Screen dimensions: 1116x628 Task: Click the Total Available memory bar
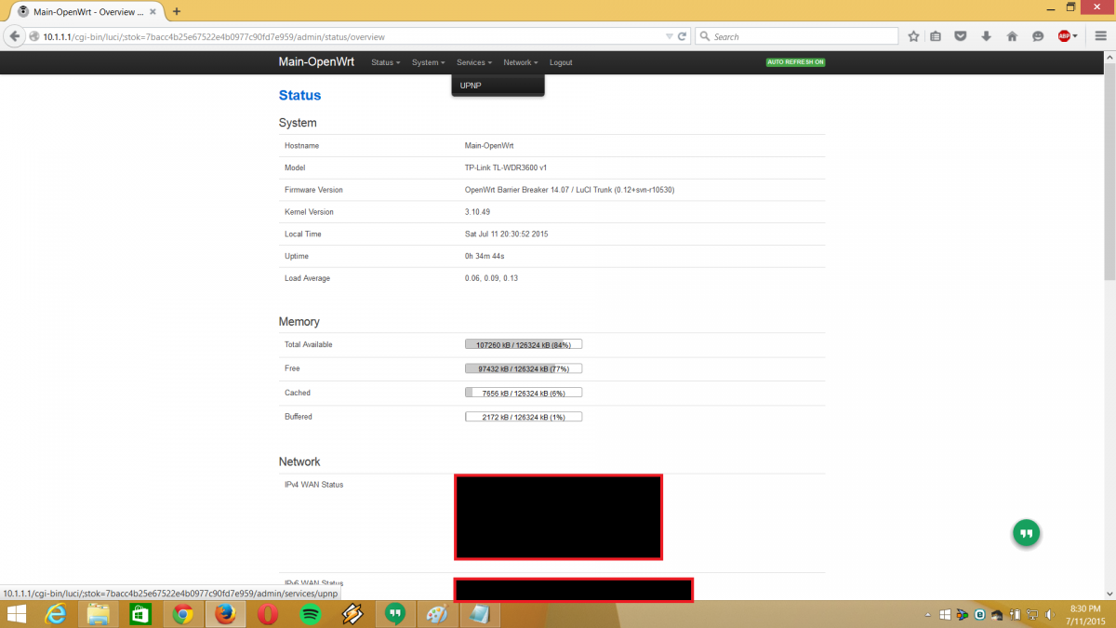click(524, 344)
